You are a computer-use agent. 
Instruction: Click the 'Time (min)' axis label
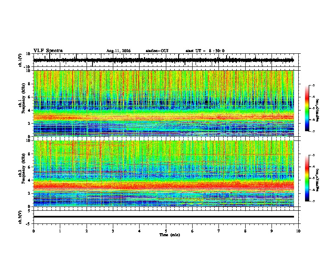click(170, 235)
